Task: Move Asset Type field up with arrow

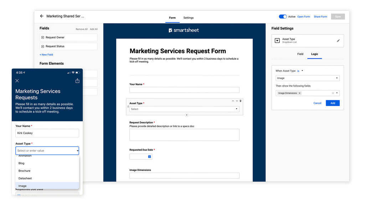Action: (233, 101)
